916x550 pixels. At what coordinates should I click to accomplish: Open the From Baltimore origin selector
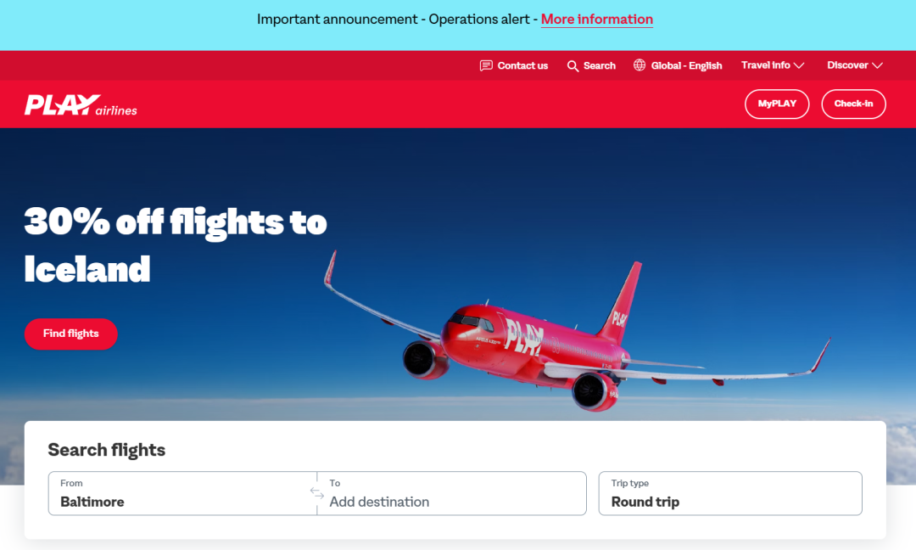(182, 493)
